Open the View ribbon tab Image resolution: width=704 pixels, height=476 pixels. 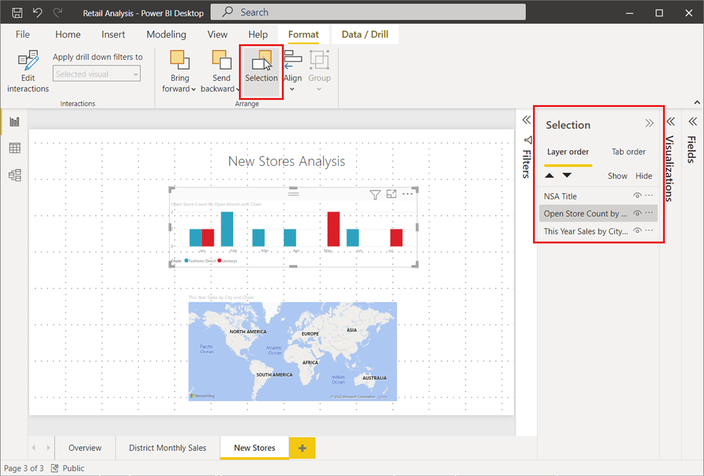click(217, 35)
